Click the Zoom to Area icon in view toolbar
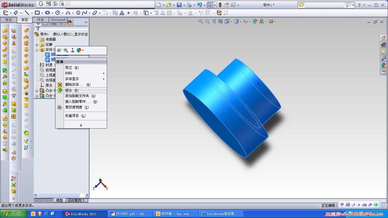Screen dimensions: 388x218 click(207, 21)
